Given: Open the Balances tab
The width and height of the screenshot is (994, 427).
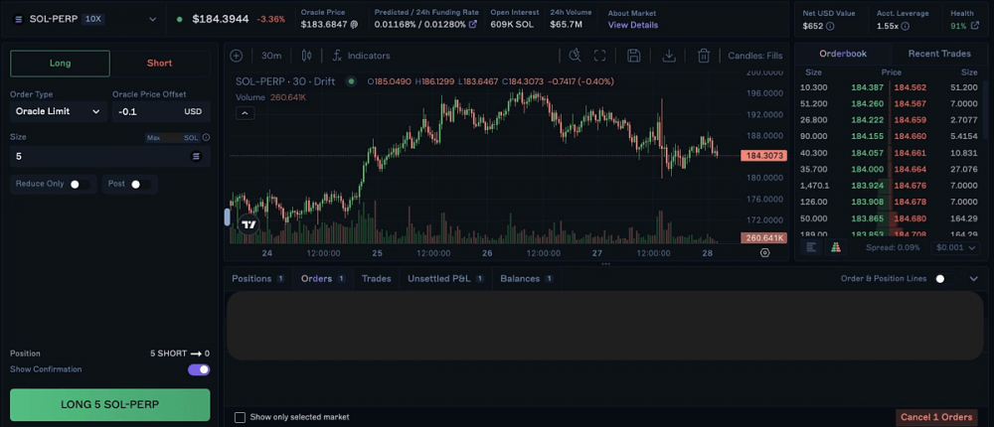Looking at the screenshot, I should coord(526,279).
